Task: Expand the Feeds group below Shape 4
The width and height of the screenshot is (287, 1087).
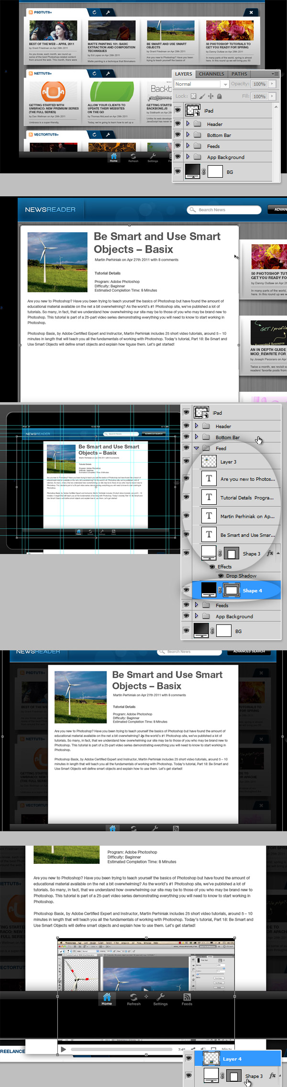Action: tap(196, 605)
